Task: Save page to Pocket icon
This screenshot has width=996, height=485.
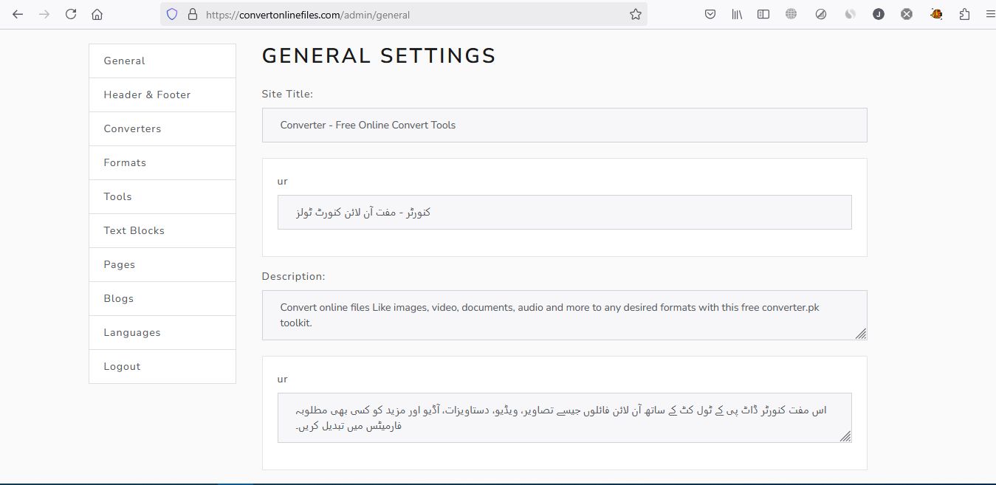Action: pos(710,14)
